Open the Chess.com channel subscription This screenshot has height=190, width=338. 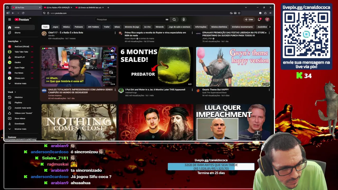coord(21,78)
